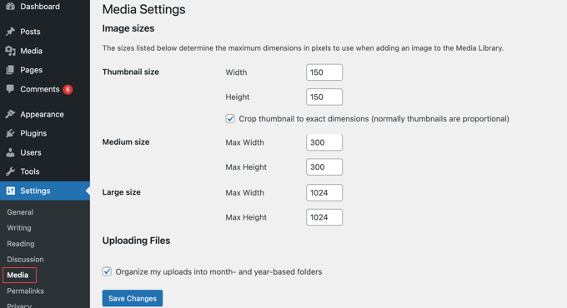567x308 pixels.
Task: Click the Image sizes heading
Action: 128,28
